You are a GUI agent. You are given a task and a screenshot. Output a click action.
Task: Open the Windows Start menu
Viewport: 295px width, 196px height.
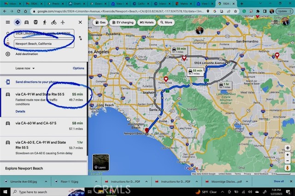click(x=5, y=192)
